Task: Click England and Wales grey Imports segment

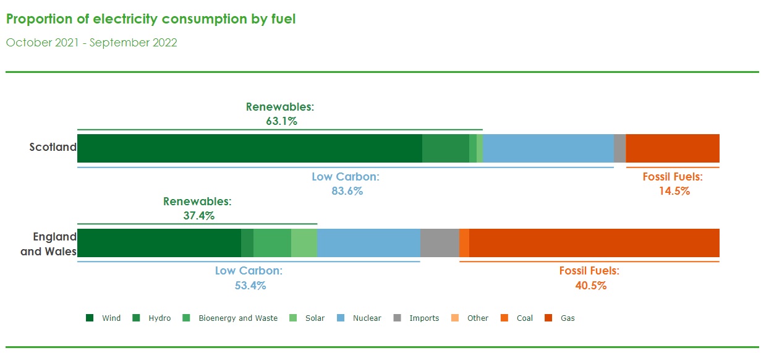Action: [x=440, y=243]
